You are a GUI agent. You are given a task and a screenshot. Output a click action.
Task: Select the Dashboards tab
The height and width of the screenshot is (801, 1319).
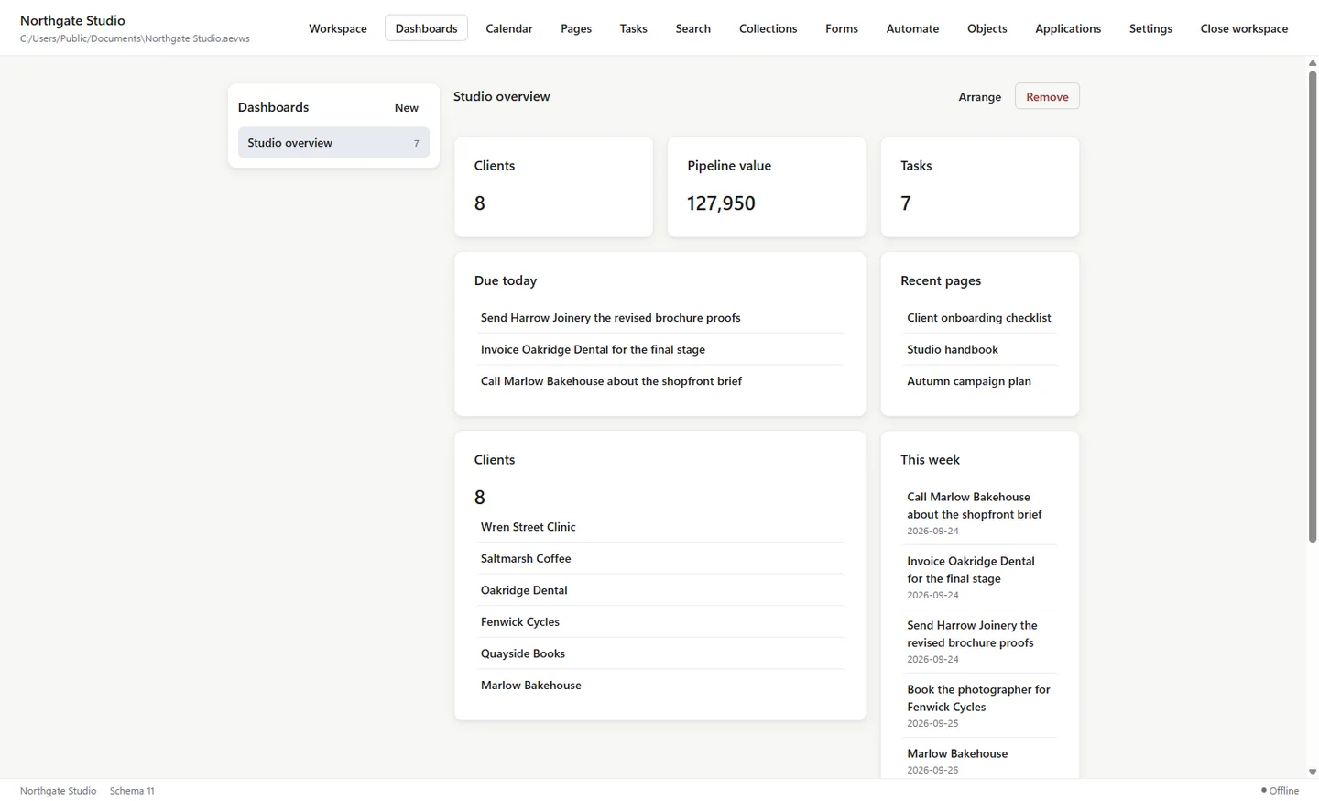click(426, 28)
